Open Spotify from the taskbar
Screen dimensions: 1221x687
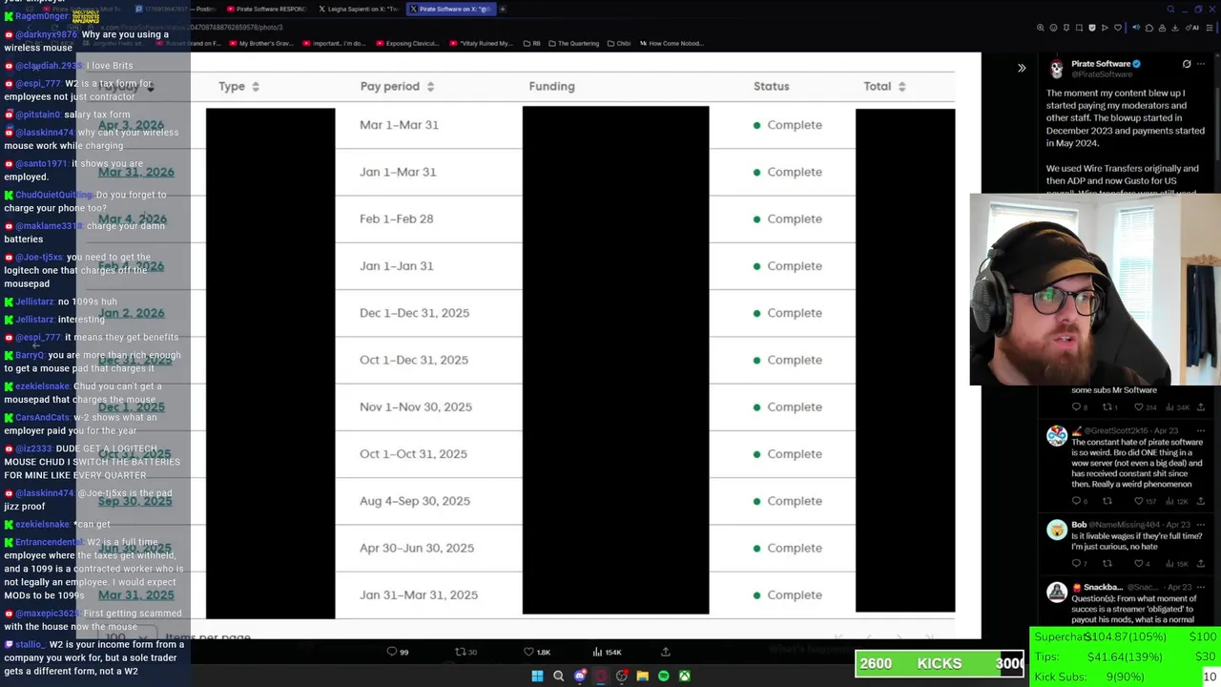pyautogui.click(x=664, y=677)
